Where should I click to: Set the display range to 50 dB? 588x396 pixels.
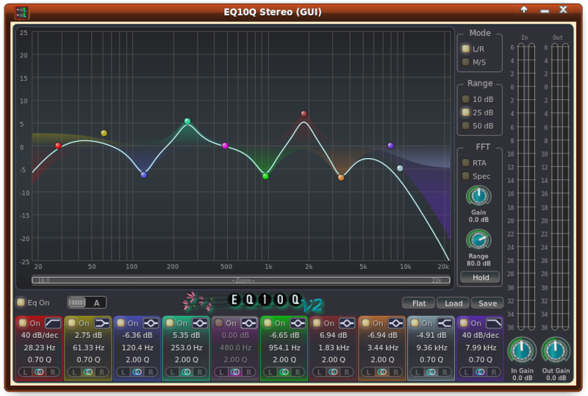point(465,126)
